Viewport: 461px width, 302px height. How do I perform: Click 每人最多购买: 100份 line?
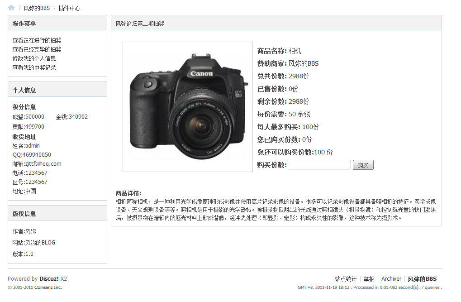[x=288, y=127]
